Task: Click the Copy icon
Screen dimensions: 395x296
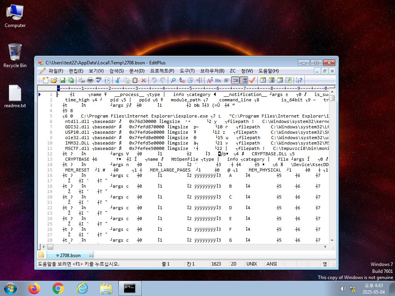Action: (127, 80)
